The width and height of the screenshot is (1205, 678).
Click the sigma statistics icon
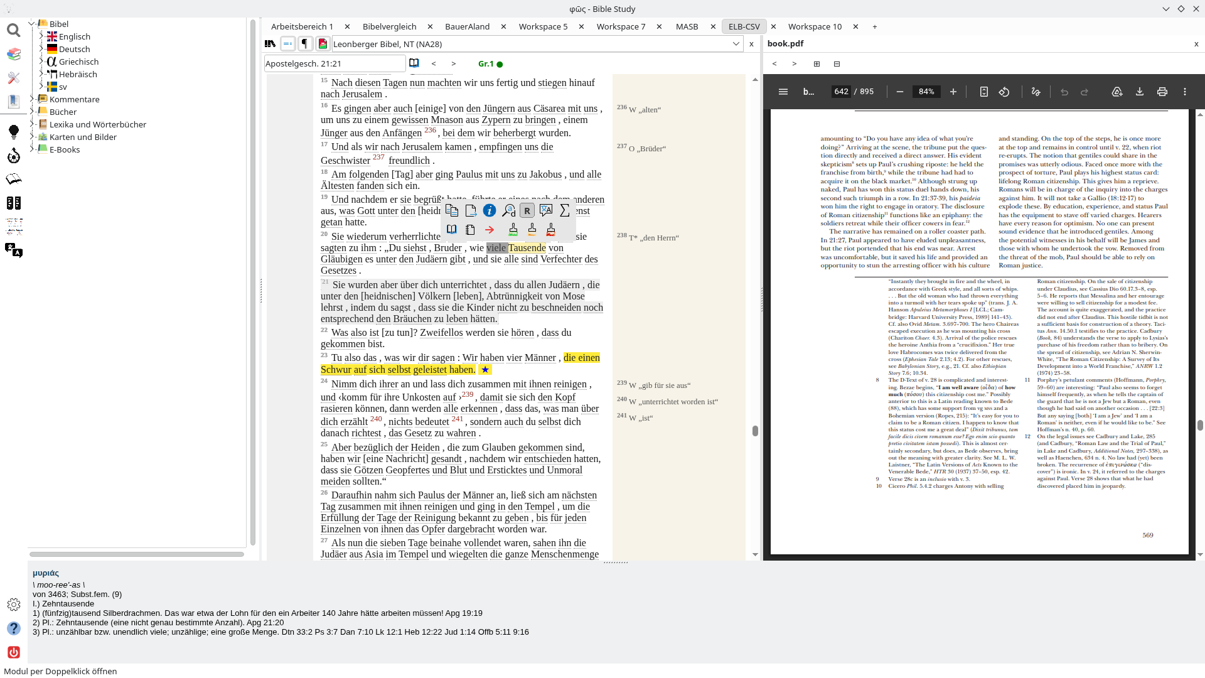(565, 211)
